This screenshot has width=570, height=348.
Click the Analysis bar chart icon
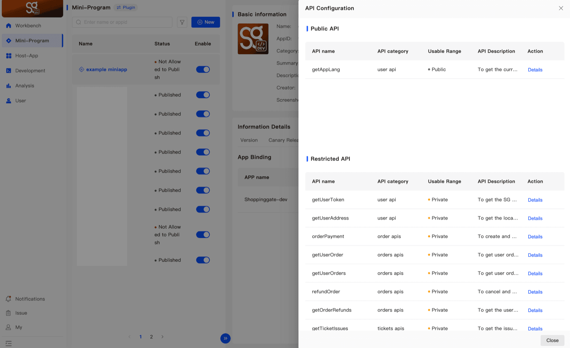(9, 85)
